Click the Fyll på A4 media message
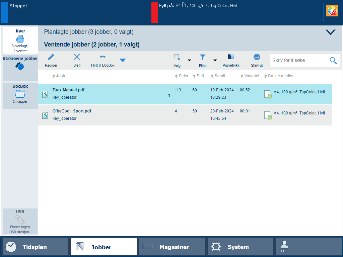Screen dimensions: 343x257 coord(198,6)
